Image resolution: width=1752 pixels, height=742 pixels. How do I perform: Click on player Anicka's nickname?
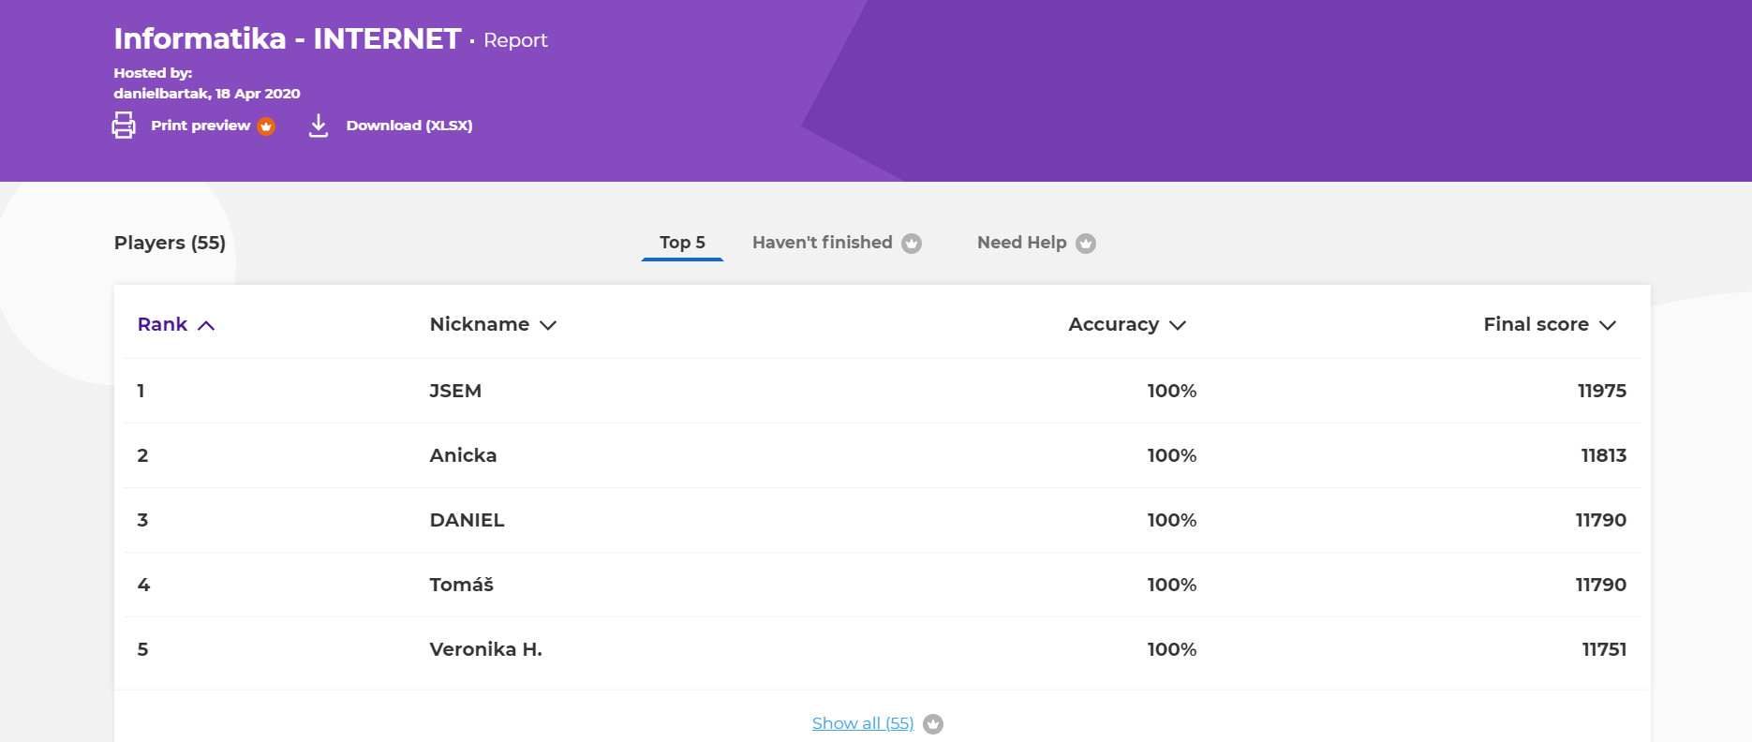click(463, 455)
